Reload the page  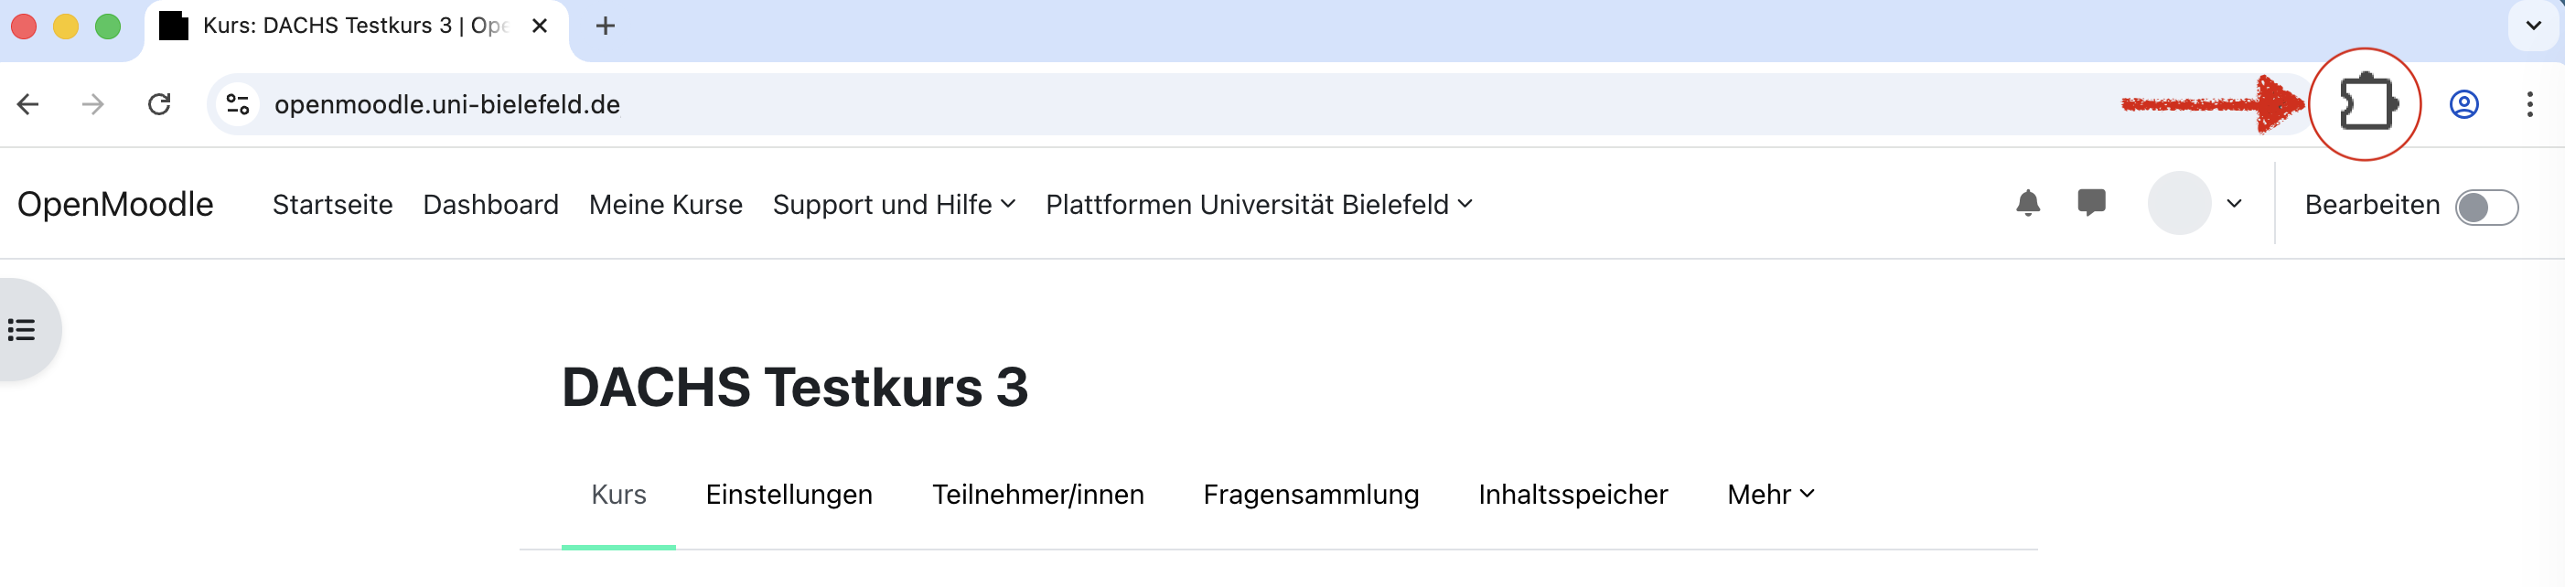tap(159, 104)
